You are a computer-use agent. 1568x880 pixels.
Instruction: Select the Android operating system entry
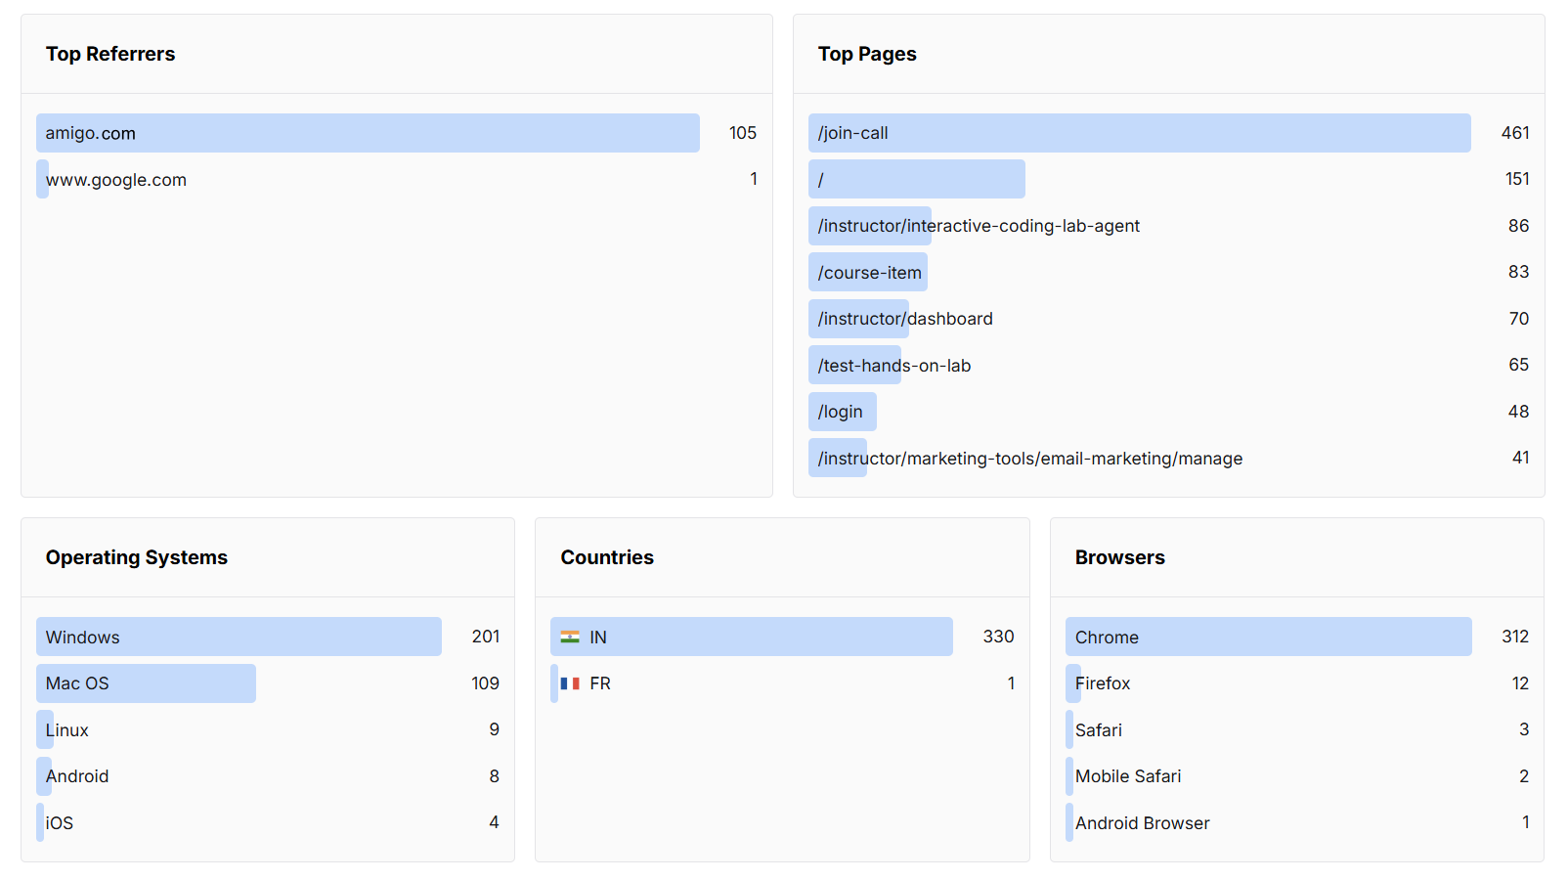pos(75,775)
